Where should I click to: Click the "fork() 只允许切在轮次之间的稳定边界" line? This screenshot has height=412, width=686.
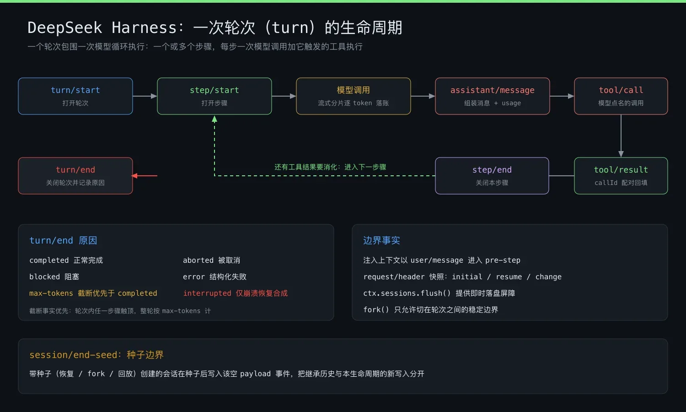click(x=431, y=309)
